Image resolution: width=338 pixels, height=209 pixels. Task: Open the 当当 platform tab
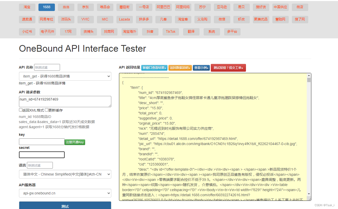pyautogui.click(x=66, y=7)
